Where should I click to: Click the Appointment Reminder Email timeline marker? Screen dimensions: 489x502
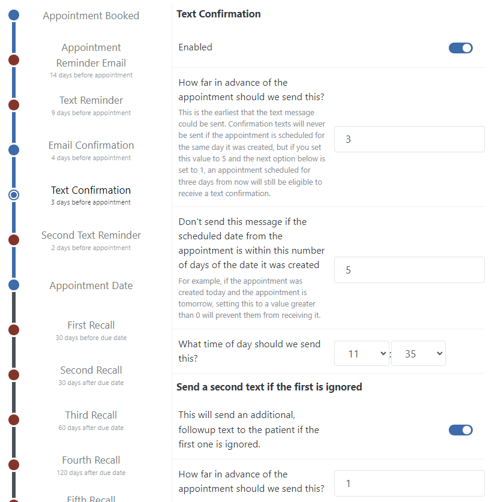[x=14, y=60]
